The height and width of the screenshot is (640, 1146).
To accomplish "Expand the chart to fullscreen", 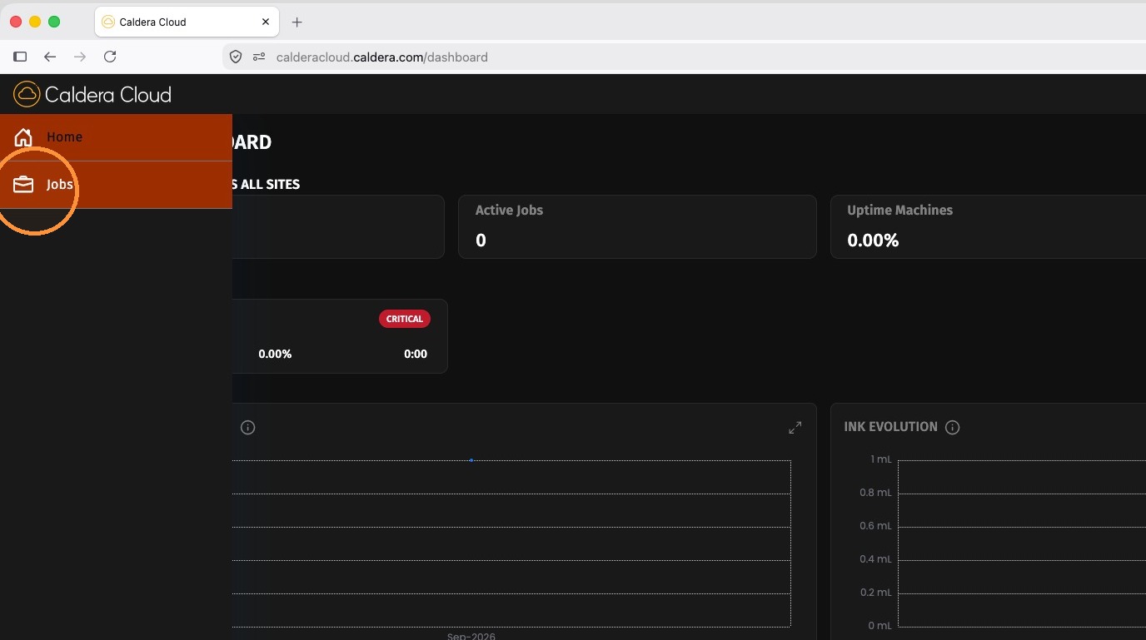I will pos(795,427).
